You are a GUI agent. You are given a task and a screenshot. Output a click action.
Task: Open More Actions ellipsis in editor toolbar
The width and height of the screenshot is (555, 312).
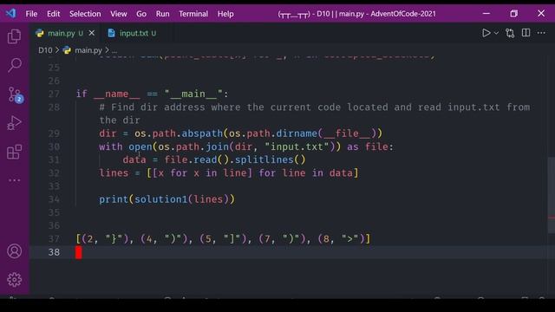(541, 33)
